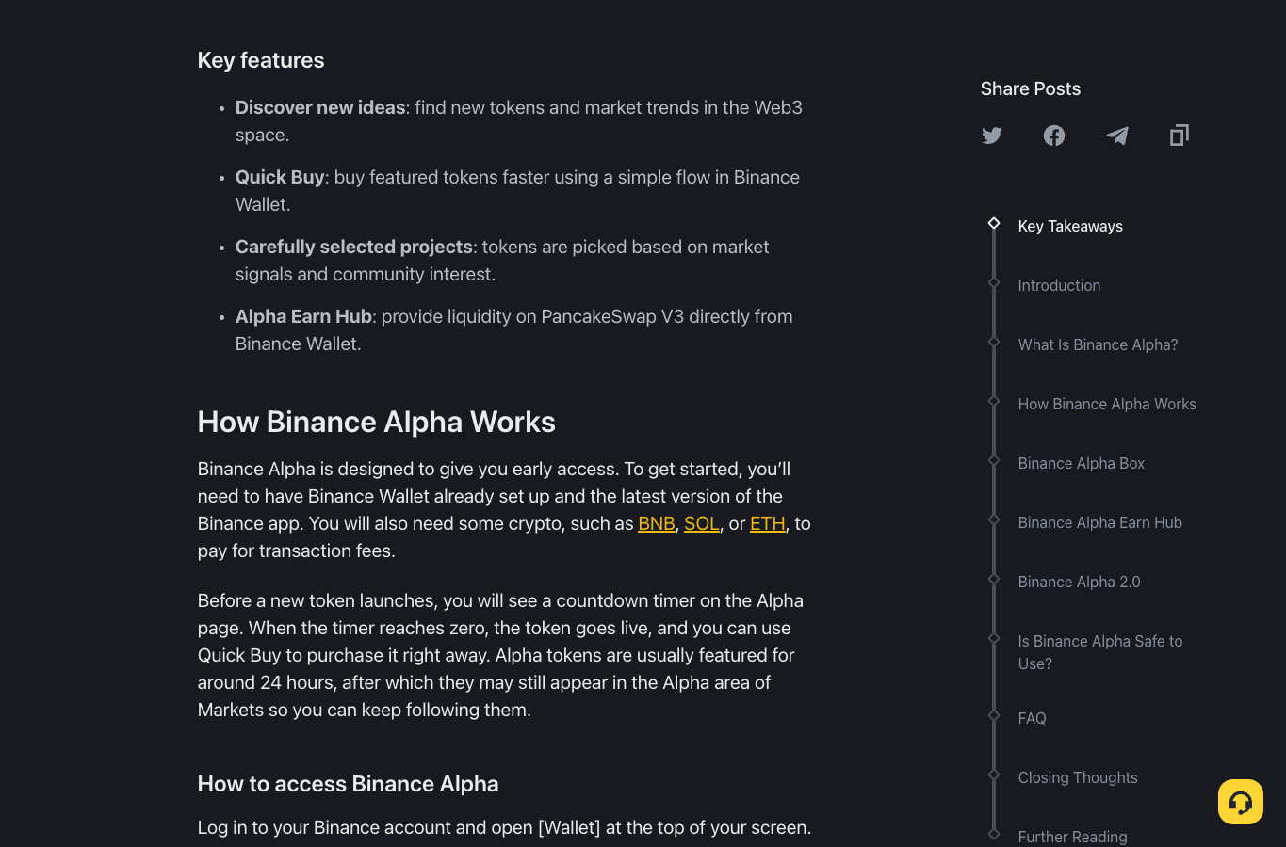1286x847 pixels.
Task: Copy the post link icon
Action: [x=1180, y=136]
